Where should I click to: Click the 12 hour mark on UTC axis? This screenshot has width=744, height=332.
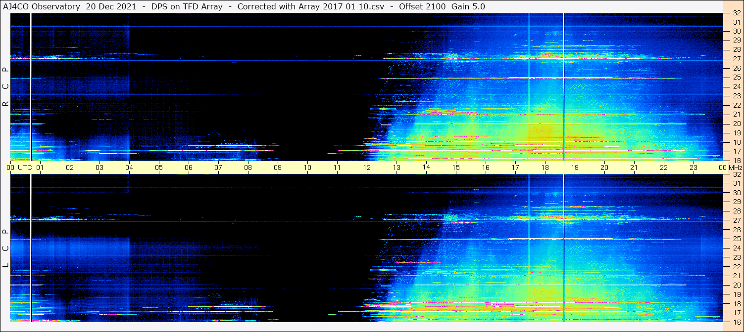coord(367,167)
